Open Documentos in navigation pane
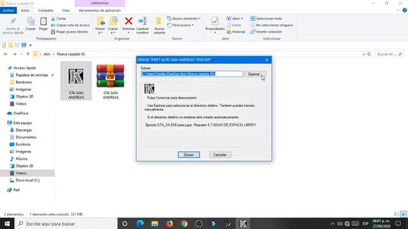Viewport: 408px width, 229px height. [x=25, y=137]
